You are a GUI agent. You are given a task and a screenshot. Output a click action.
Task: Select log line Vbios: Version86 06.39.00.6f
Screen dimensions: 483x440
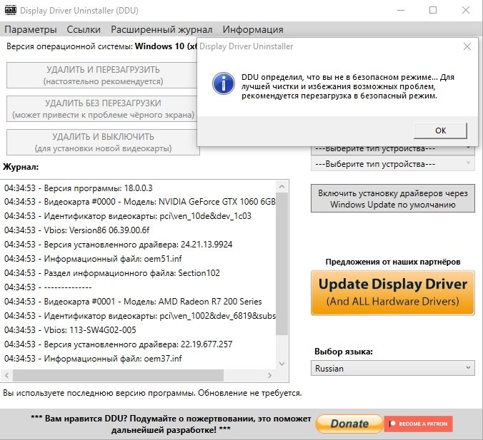(76, 230)
